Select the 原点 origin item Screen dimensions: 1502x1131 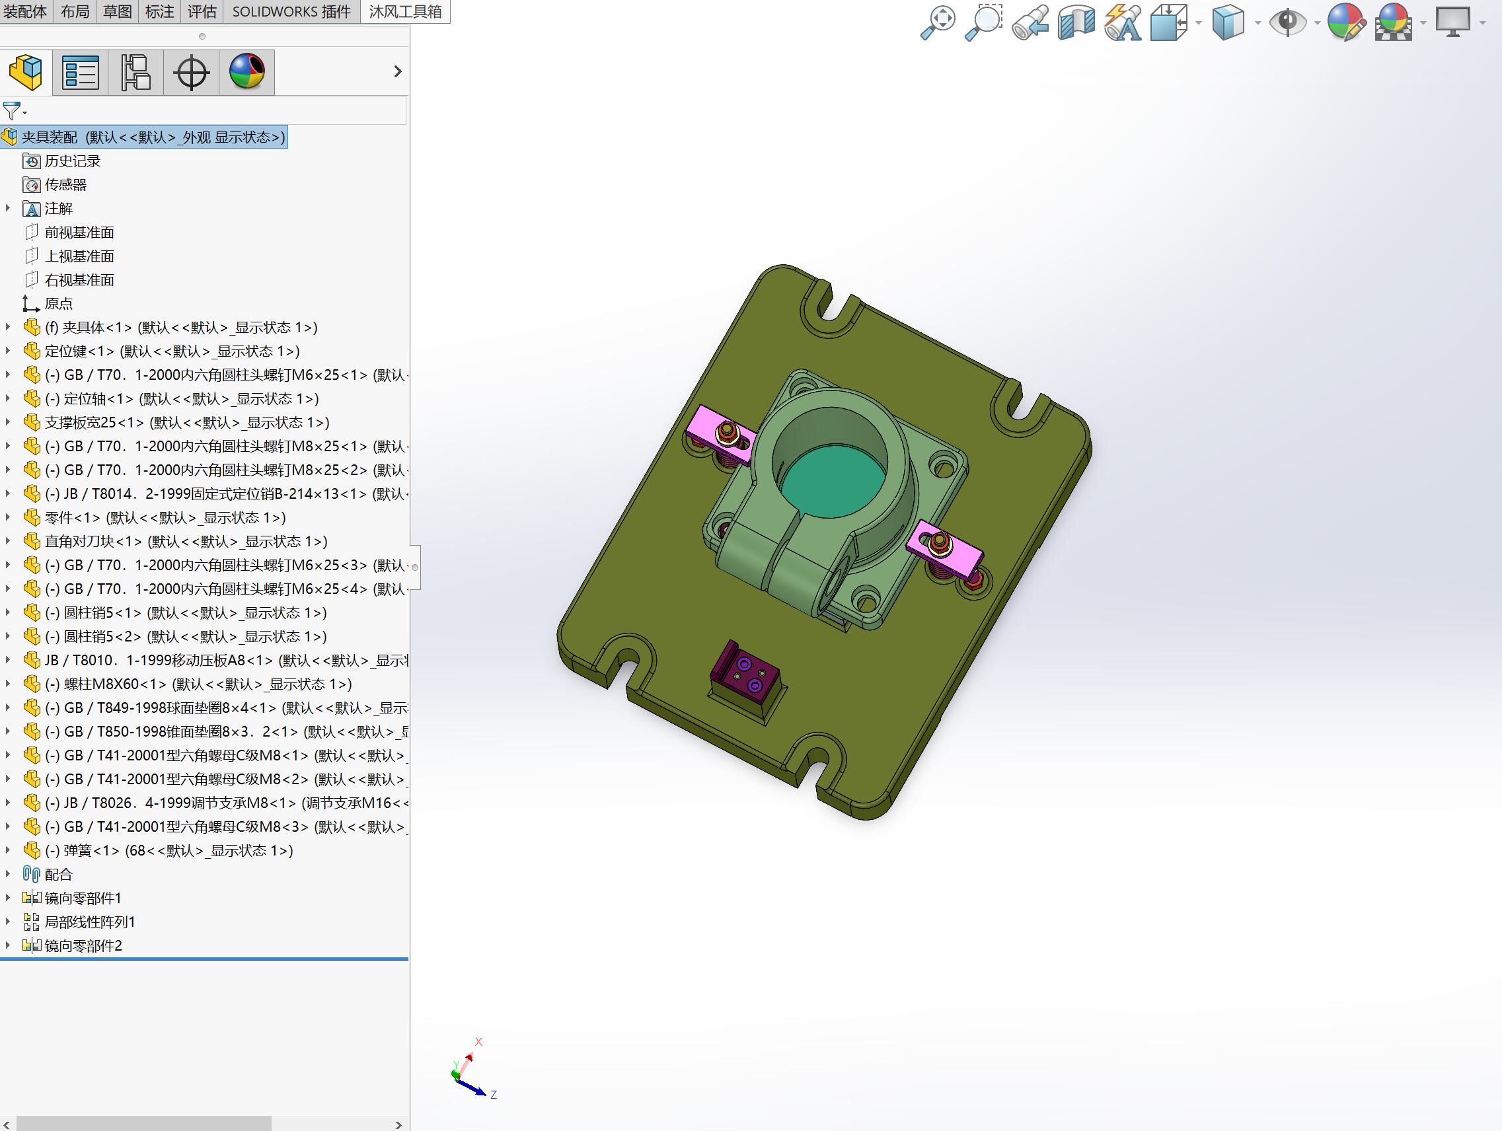click(x=48, y=303)
